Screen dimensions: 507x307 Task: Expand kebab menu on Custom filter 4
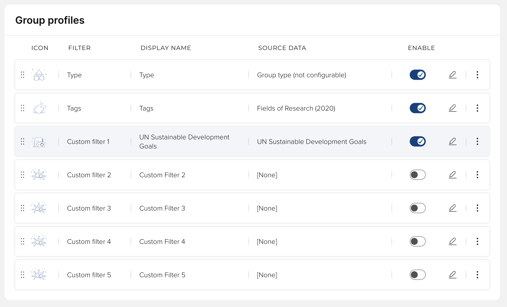(x=477, y=241)
